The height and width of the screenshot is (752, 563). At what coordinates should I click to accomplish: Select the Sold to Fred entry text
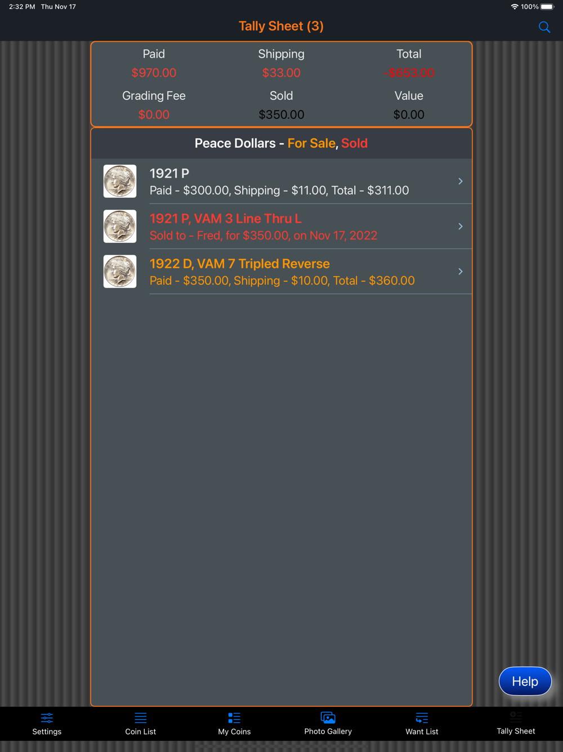point(263,236)
